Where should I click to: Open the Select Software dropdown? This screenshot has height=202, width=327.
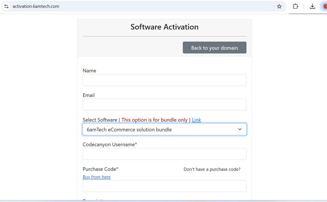161,130
